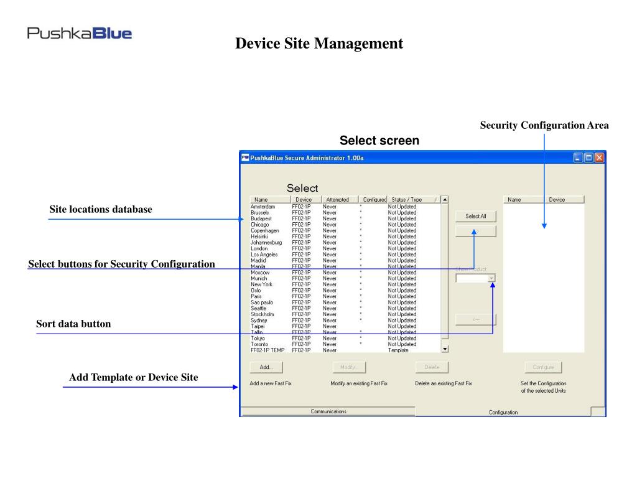Click the Configure button
Image resolution: width=637 pixels, height=478 pixels.
543,367
